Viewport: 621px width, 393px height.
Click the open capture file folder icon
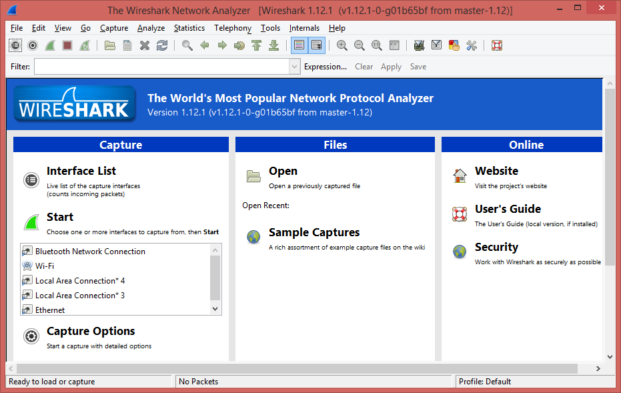coord(110,45)
